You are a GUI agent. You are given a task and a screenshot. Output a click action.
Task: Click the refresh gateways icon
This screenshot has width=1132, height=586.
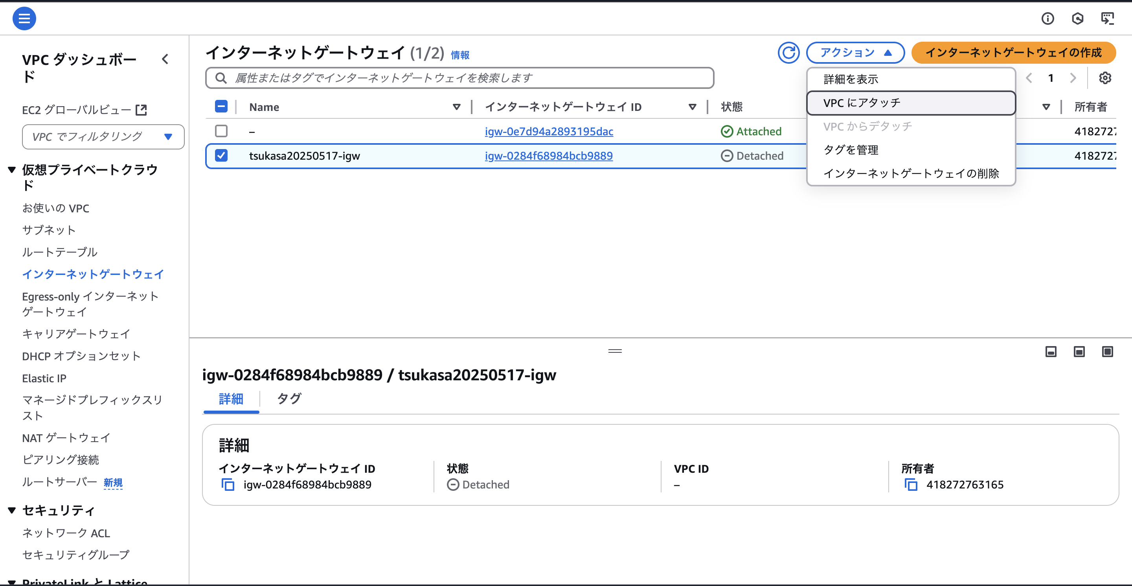[788, 53]
